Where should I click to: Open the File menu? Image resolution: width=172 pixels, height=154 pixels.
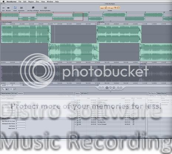[20, 1]
